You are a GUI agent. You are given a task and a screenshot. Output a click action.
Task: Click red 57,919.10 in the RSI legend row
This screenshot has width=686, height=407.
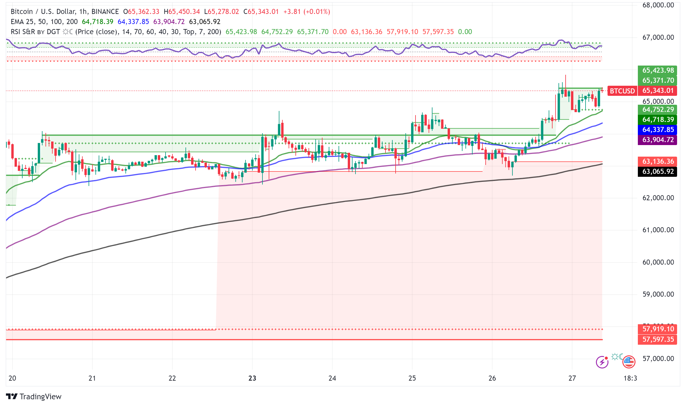pos(402,32)
